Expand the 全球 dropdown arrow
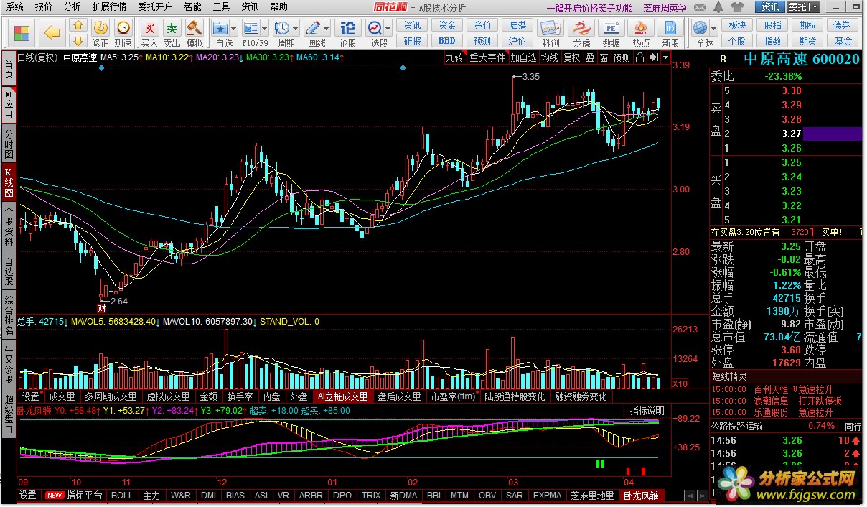The height and width of the screenshot is (507, 867). pyautogui.click(x=715, y=29)
